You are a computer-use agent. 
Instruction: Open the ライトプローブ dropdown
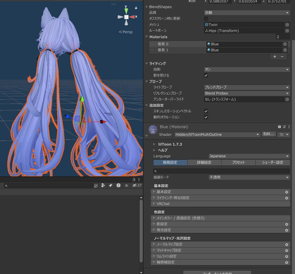pyautogui.click(x=247, y=87)
